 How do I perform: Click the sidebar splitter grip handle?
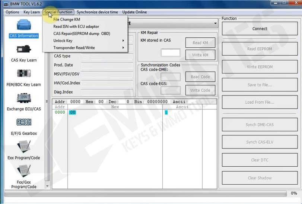click(x=47, y=101)
